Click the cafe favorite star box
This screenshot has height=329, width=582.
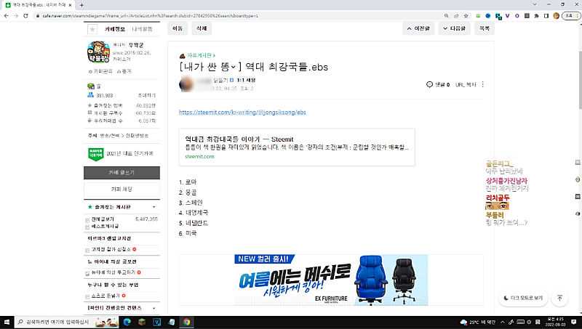(92, 29)
